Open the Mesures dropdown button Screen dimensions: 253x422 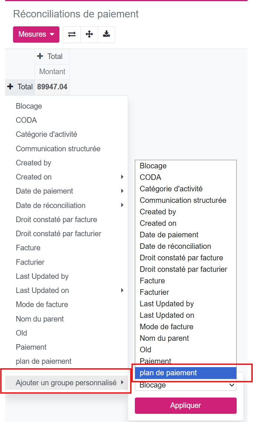[x=36, y=34]
